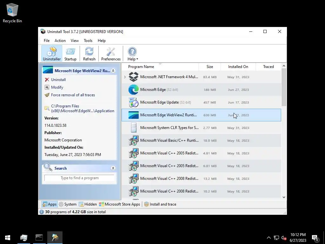Viewport: 325px width, 244px height.
Task: Open the File menu
Action: point(47,41)
